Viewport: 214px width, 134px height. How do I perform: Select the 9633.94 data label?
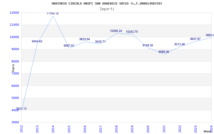click(85, 39)
